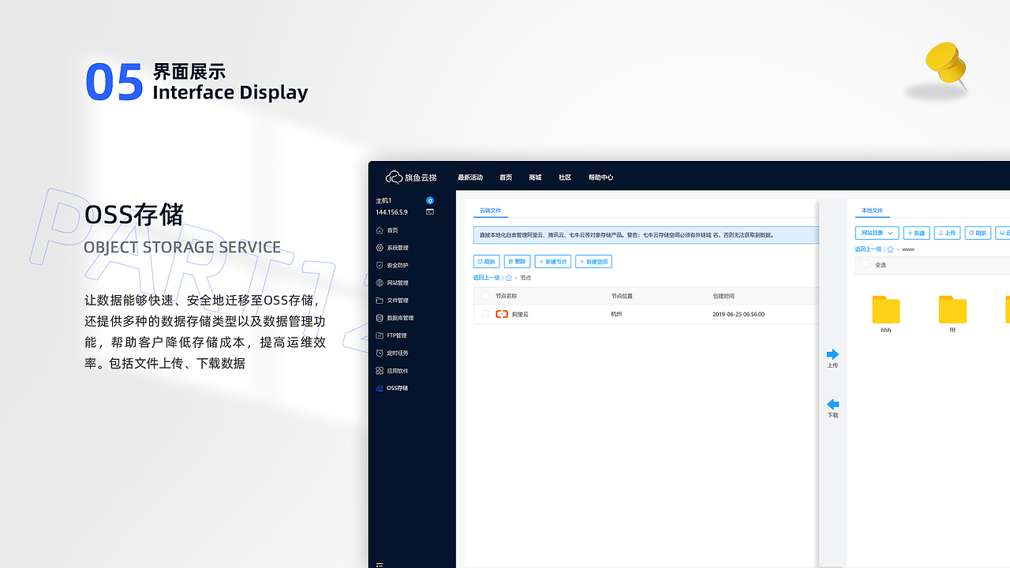This screenshot has width=1010, height=568.
Task: Click the 新建节点 button
Action: (x=553, y=261)
